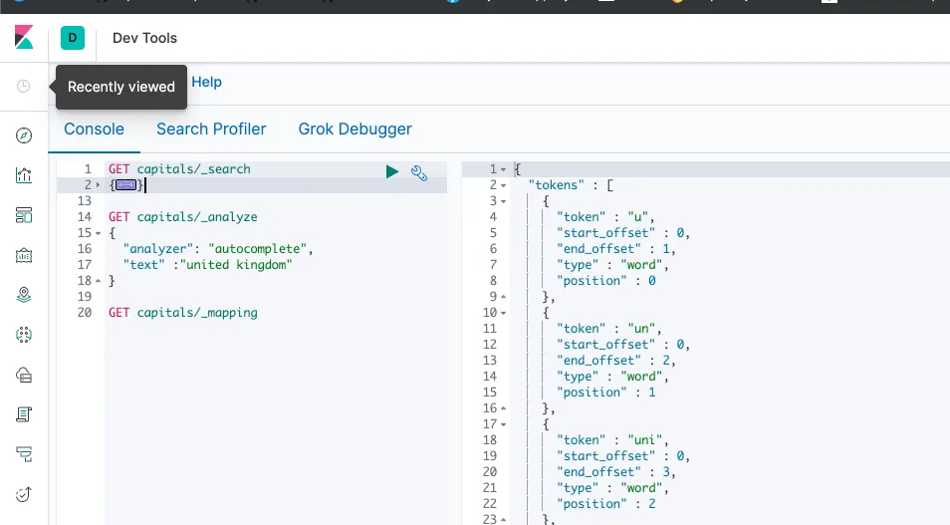
Task: Collapse first token object at output line 3
Action: [x=504, y=200]
